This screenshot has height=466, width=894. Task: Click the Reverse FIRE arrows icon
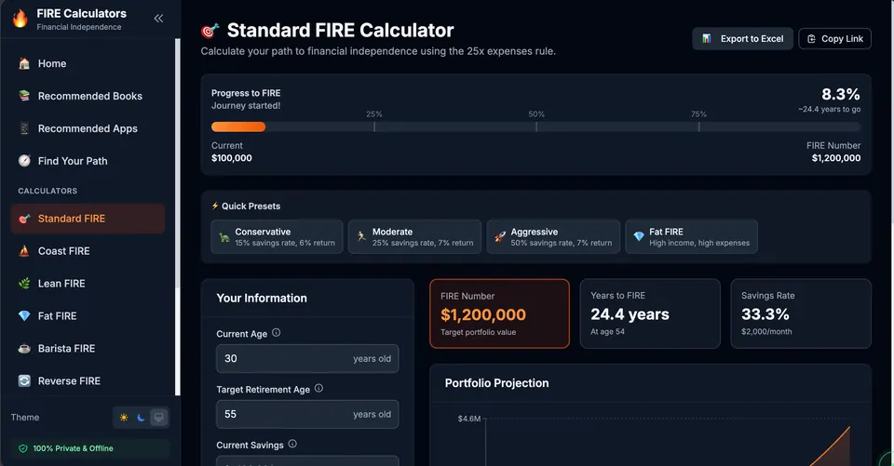pos(24,380)
